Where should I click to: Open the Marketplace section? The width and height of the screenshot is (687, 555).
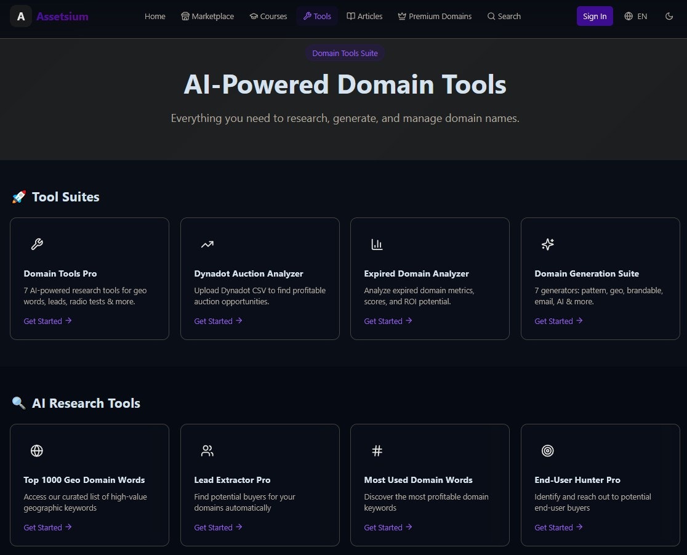coord(207,16)
